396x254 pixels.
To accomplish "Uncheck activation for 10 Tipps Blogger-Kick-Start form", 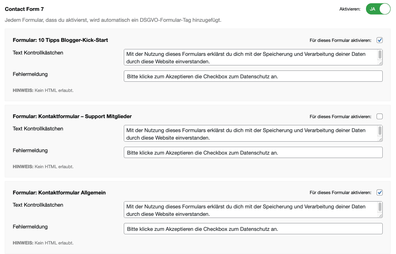I will pos(380,40).
